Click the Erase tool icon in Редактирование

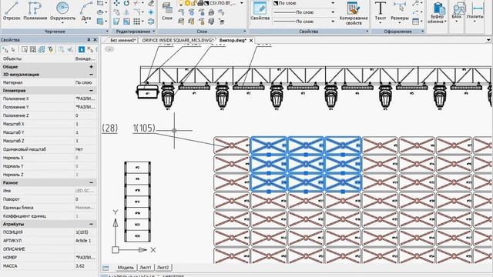151,3
